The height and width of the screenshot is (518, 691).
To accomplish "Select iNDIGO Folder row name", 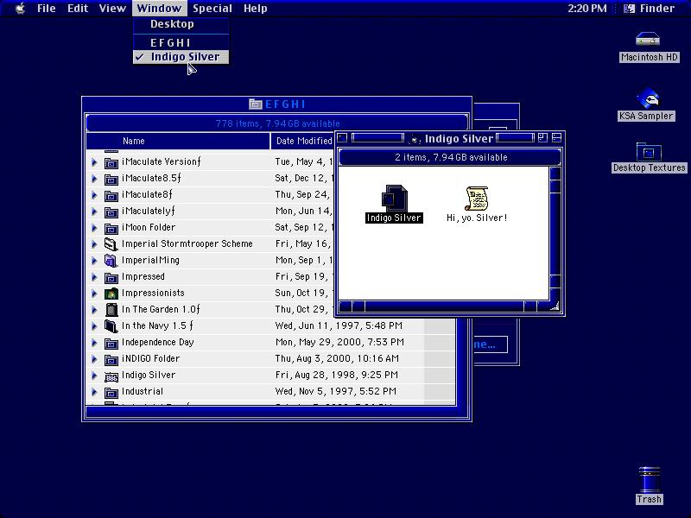I will point(150,358).
